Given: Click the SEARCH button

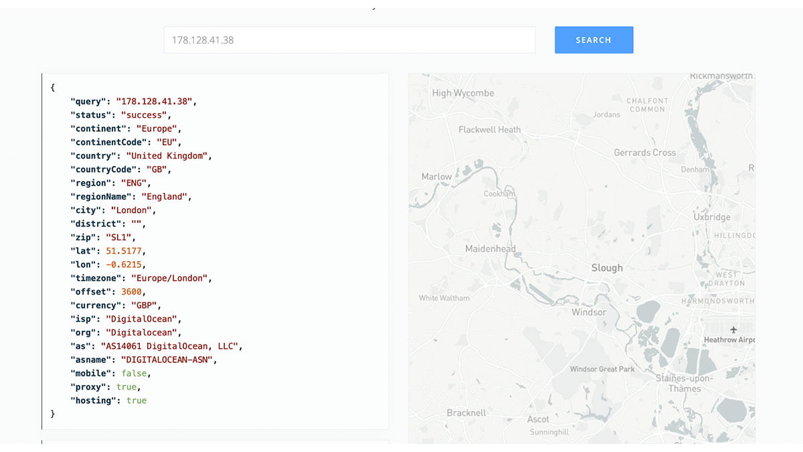Looking at the screenshot, I should click(x=593, y=40).
